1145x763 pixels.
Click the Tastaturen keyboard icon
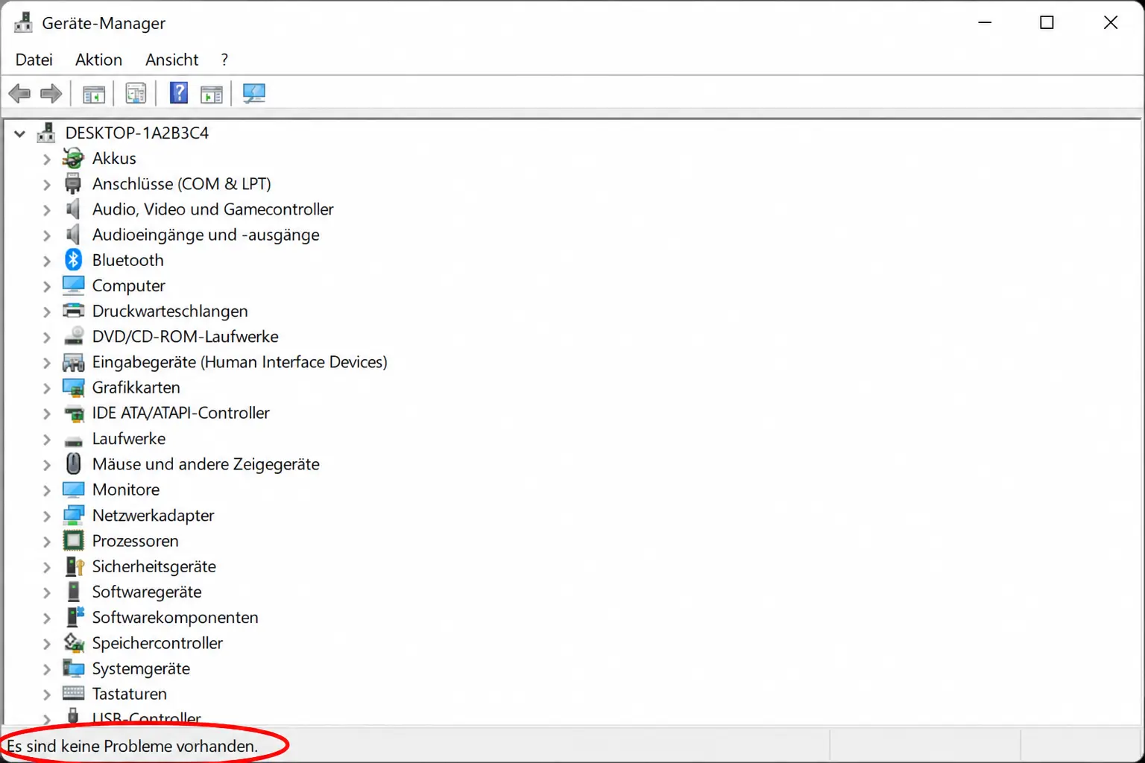coord(73,694)
